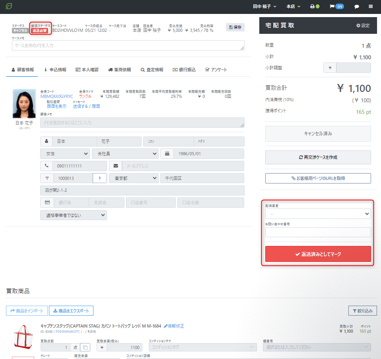381x359 pixels.
Task: Click the お問い合わせ番号 input field
Action: [x=318, y=232]
